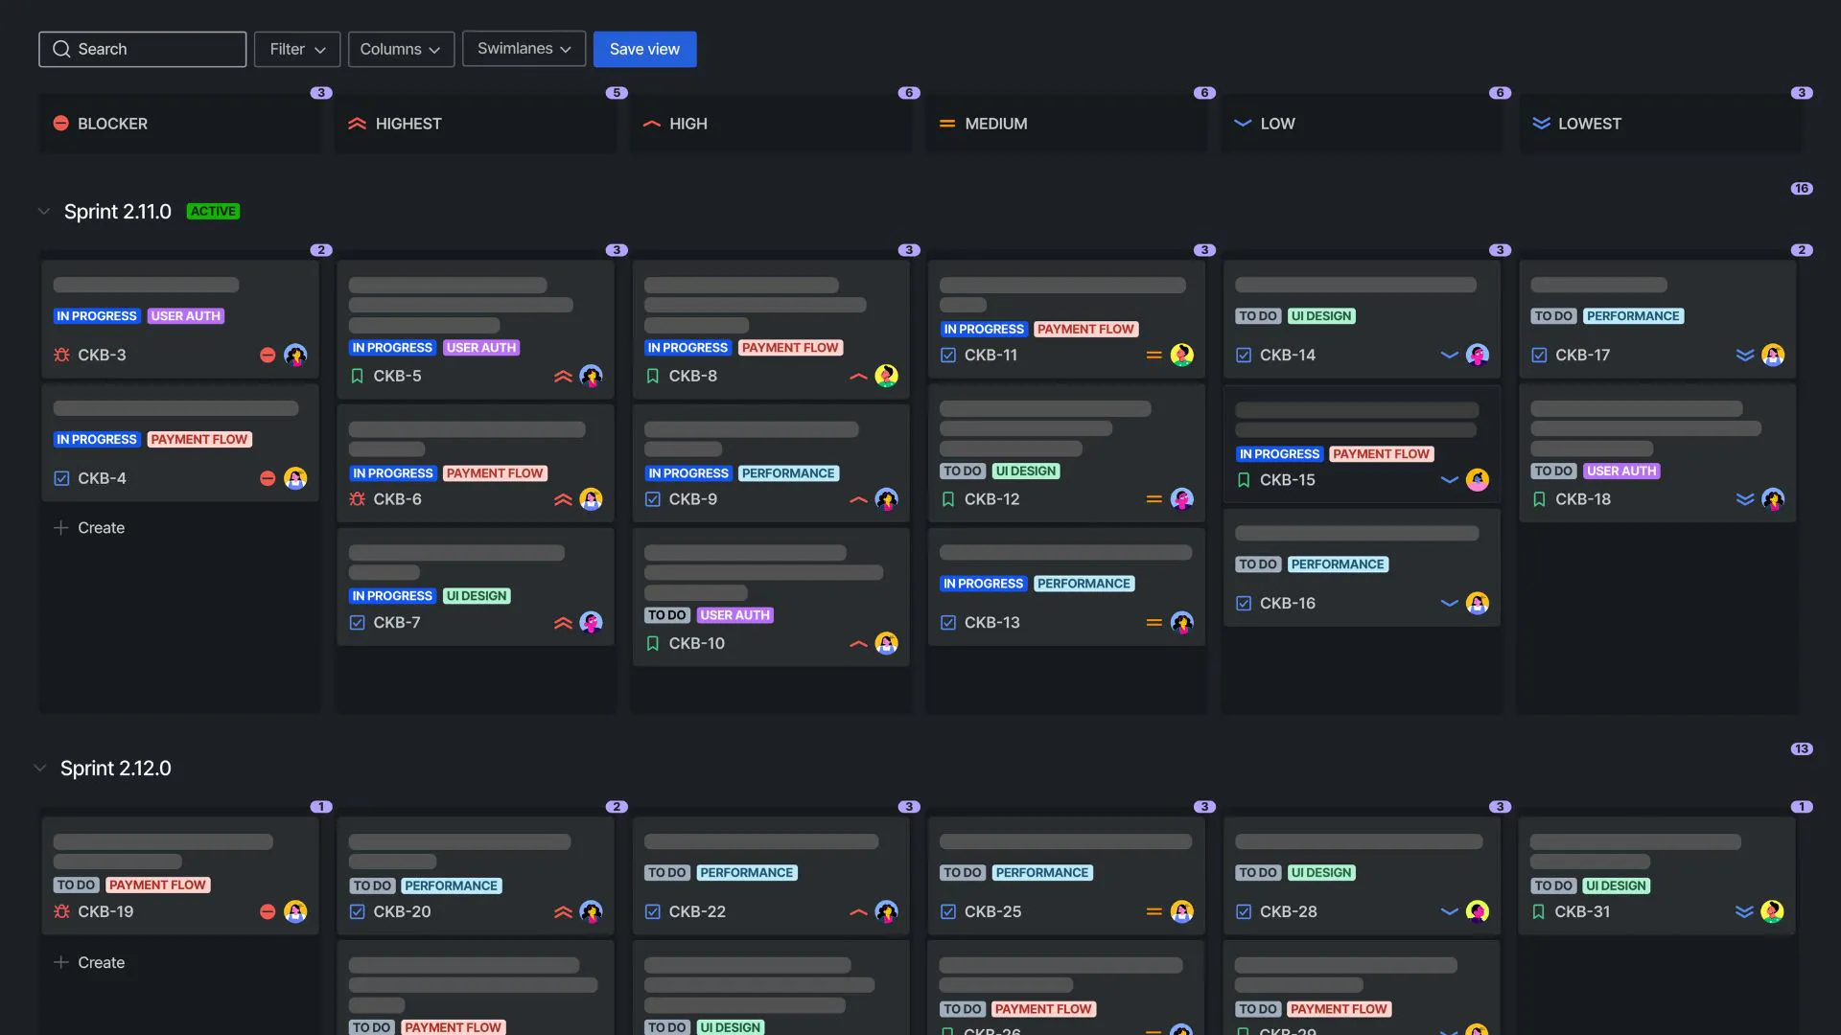The width and height of the screenshot is (1841, 1035).
Task: Click the task checkbox icon on CKB-16
Action: click(x=1244, y=604)
